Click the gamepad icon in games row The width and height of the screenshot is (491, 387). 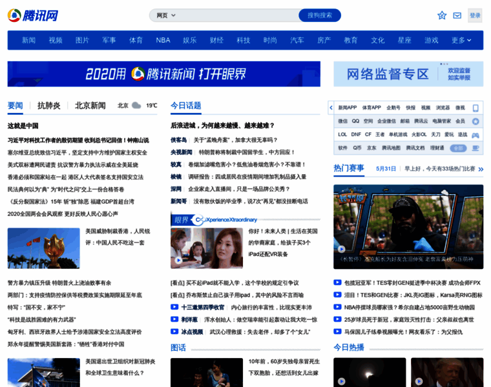475,135
